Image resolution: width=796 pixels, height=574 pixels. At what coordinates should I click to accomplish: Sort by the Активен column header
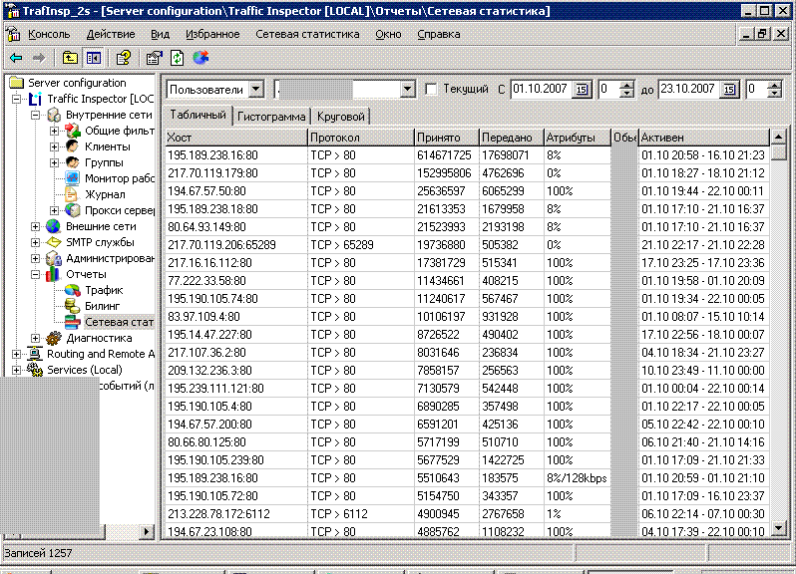click(704, 138)
